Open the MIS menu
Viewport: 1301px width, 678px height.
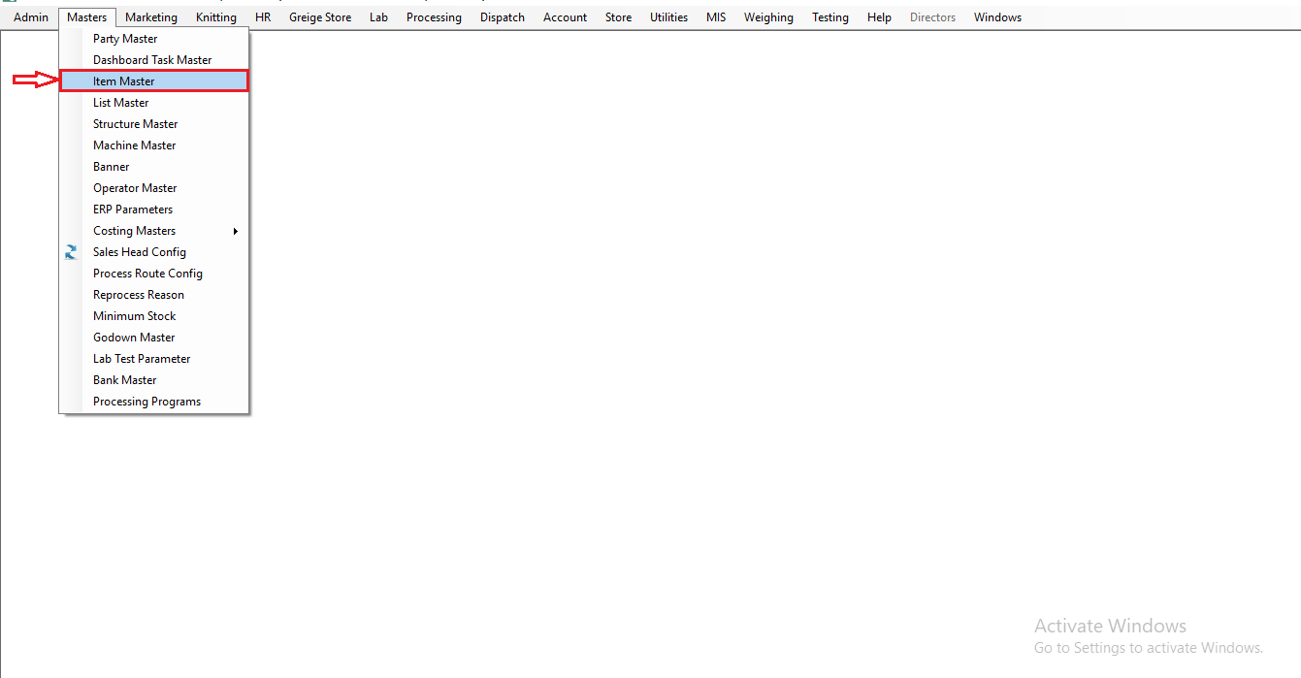tap(716, 17)
